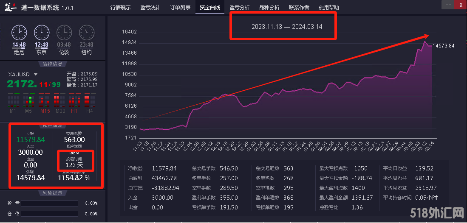The image size is (467, 223).
Task: Go to the 盈亏分析 tab
Action: pos(240,8)
